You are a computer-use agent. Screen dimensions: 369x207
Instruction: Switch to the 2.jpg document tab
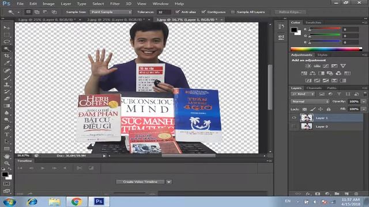pyautogui.click(x=116, y=20)
